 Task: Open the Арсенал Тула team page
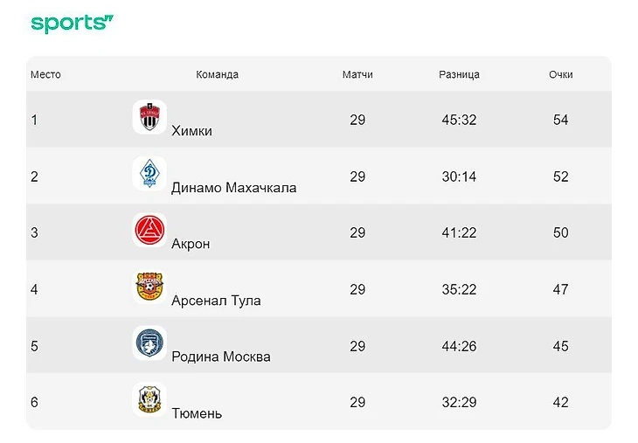[x=216, y=301]
